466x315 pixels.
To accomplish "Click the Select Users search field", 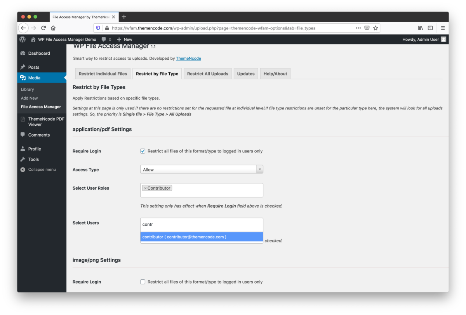I will [x=202, y=225].
